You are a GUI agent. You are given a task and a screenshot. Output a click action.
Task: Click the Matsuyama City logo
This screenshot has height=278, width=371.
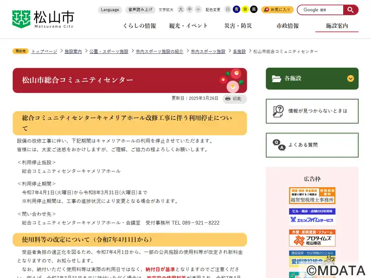click(43, 19)
